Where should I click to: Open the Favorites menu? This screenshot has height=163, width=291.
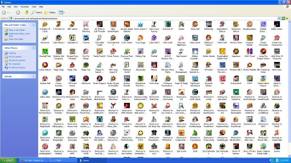point(25,7)
